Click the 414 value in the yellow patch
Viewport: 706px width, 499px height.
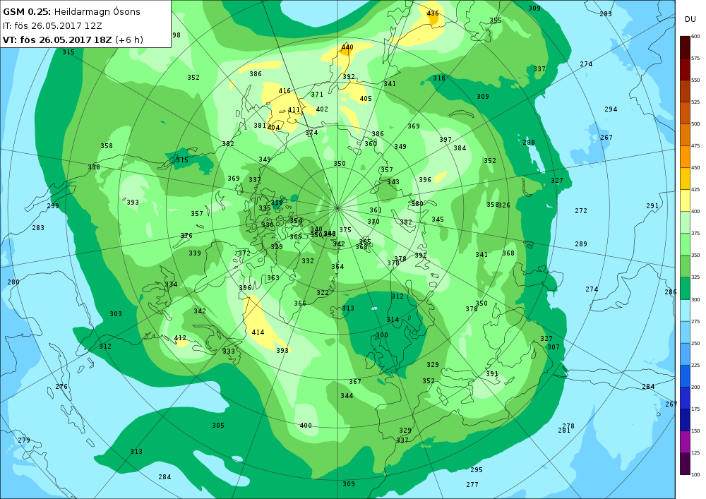258,332
